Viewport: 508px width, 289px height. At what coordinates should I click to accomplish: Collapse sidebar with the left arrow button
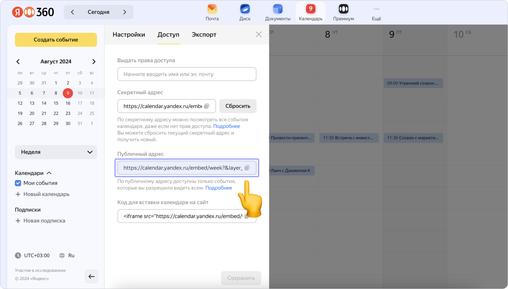(x=92, y=276)
